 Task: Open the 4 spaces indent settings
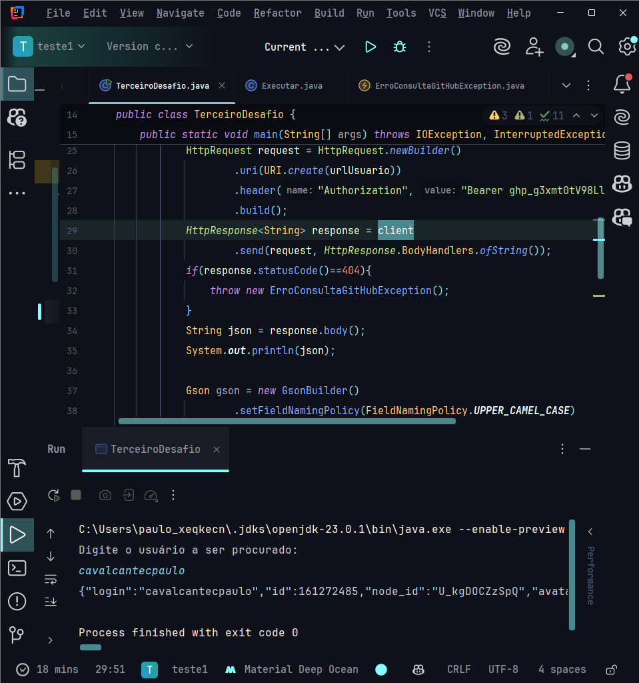point(562,670)
